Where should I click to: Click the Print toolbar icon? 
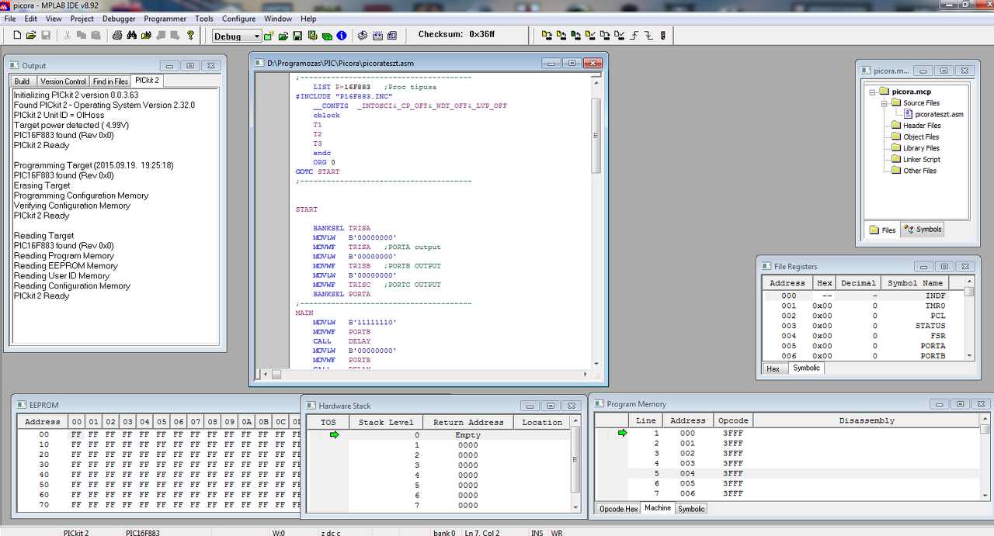(117, 35)
